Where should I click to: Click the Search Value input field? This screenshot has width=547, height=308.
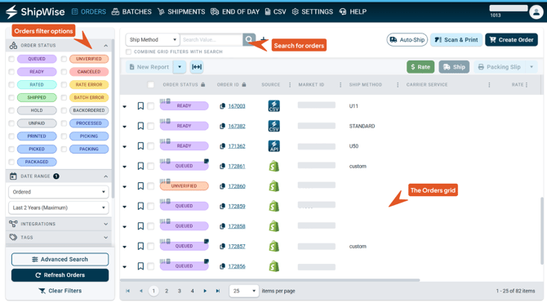click(211, 39)
